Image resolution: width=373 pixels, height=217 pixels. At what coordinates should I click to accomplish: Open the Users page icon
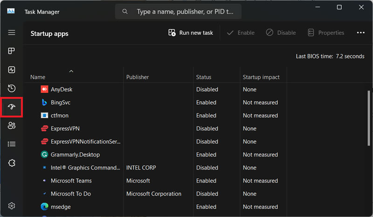point(11,125)
